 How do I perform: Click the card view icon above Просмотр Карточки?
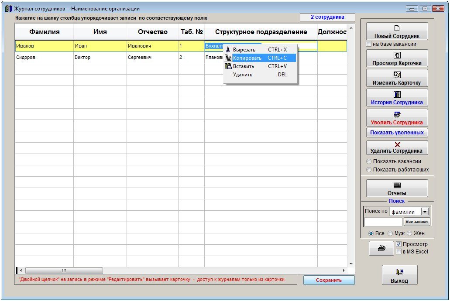397,55
